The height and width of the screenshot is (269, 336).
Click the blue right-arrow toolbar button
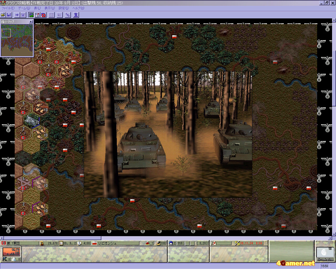click(x=17, y=15)
